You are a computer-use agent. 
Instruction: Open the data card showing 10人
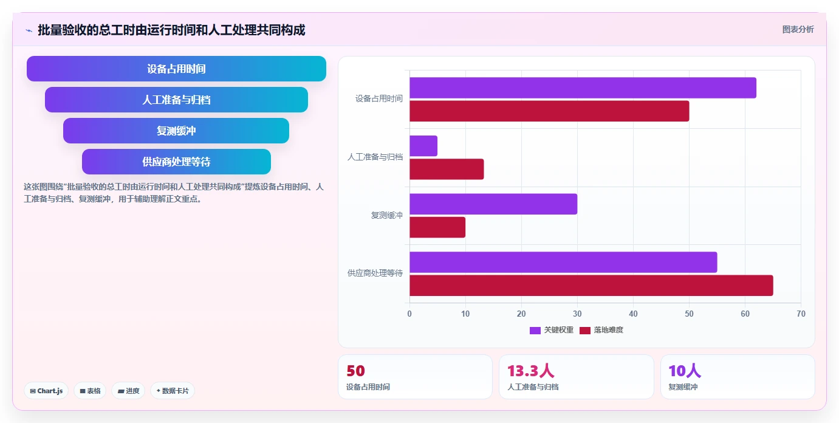tap(738, 377)
